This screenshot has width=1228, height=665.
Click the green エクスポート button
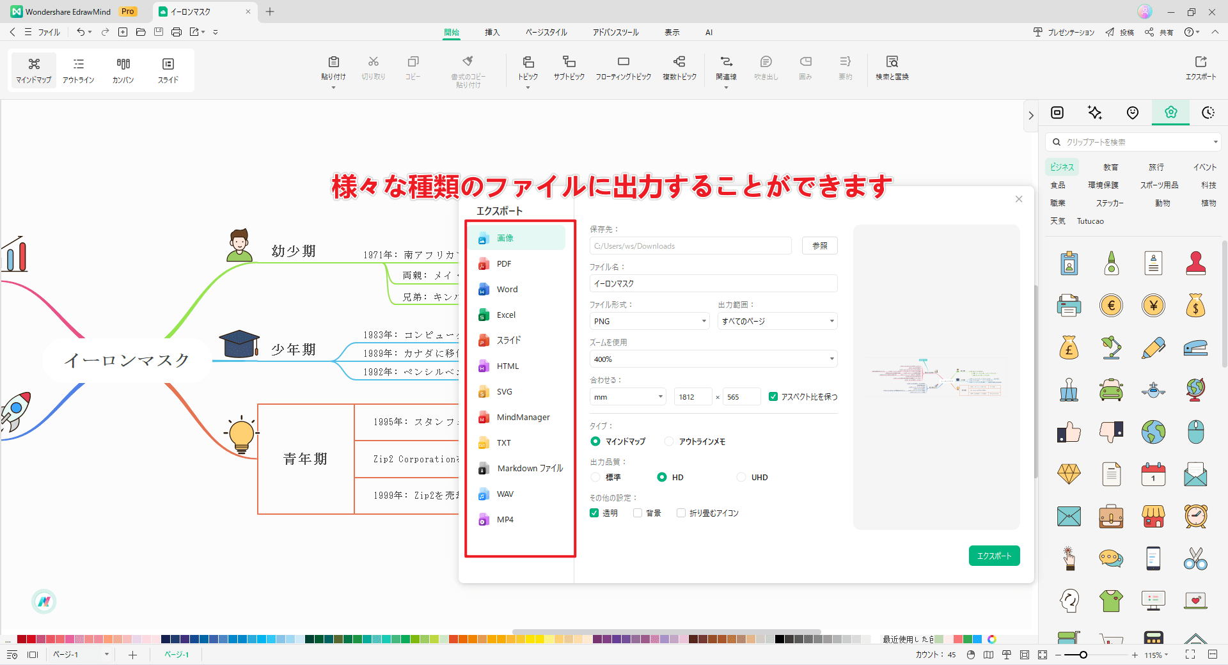coord(994,556)
